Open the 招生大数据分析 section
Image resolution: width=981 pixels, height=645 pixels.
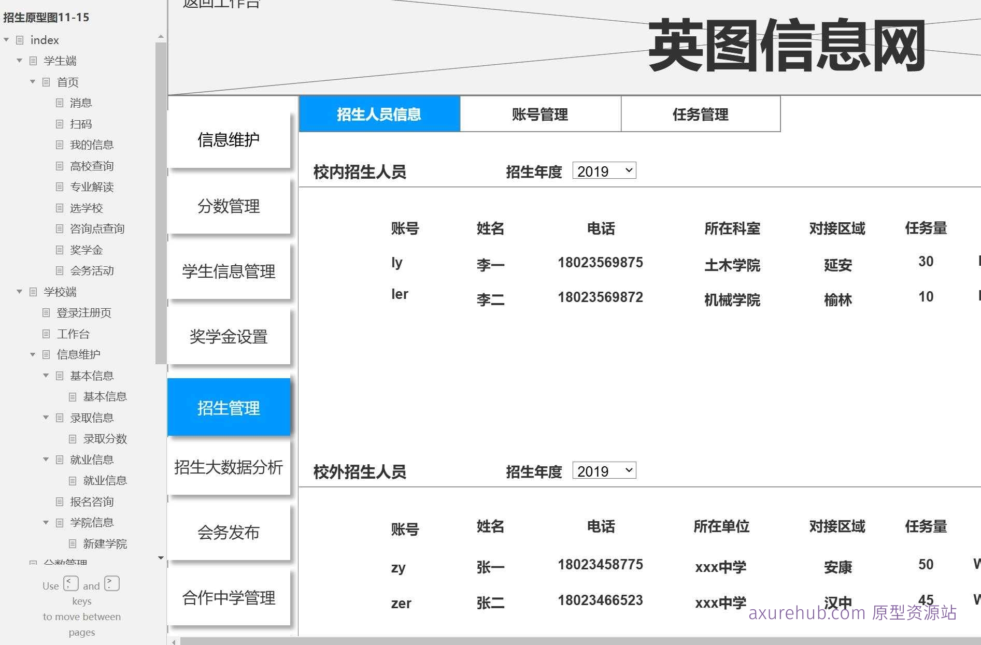pos(229,468)
